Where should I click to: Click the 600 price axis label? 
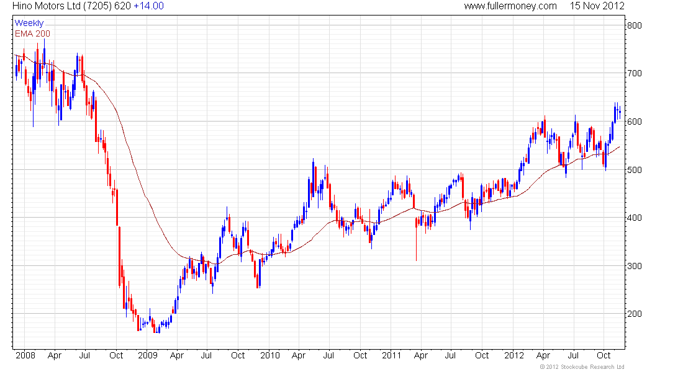(634, 122)
